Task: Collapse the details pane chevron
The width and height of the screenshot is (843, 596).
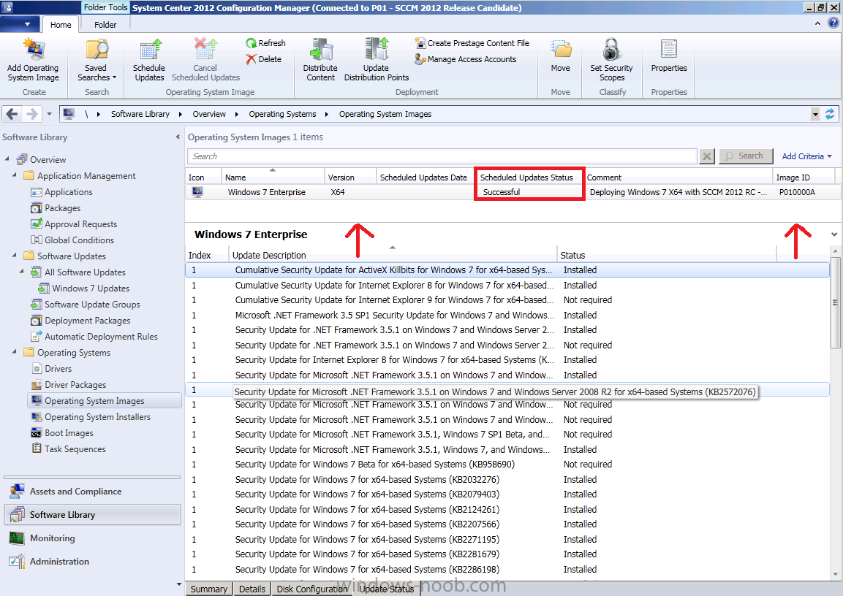Action: [x=833, y=234]
